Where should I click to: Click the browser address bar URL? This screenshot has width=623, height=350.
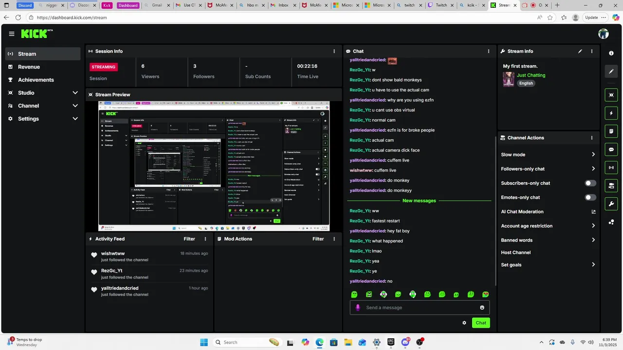72,17
